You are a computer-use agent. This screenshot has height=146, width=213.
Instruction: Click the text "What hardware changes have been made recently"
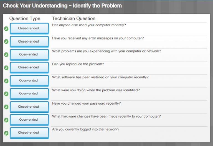[92, 116]
